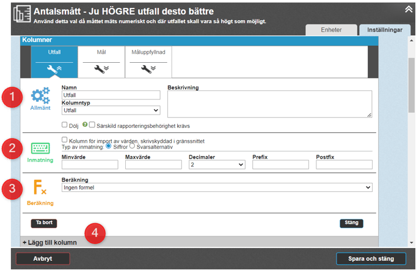Click the green help question mark icon
Screen dimensions: 419x273
click(x=84, y=125)
